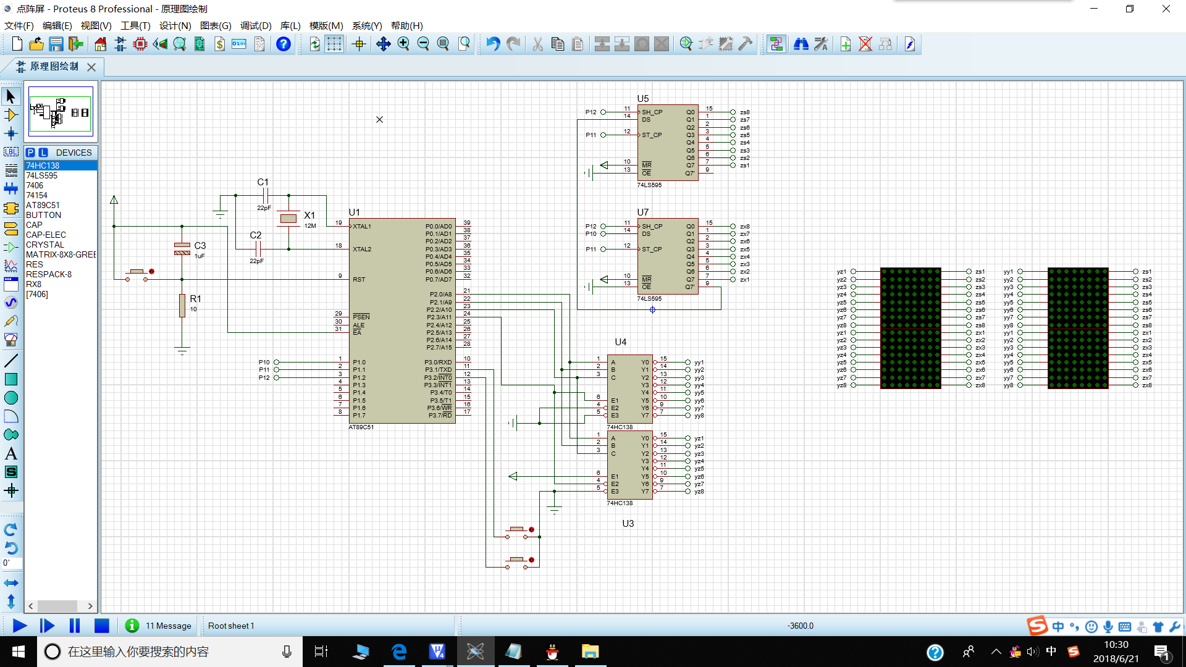Screen dimensions: 1186x667
Task: Zoom in with magnifier plus icon
Action: (x=403, y=44)
